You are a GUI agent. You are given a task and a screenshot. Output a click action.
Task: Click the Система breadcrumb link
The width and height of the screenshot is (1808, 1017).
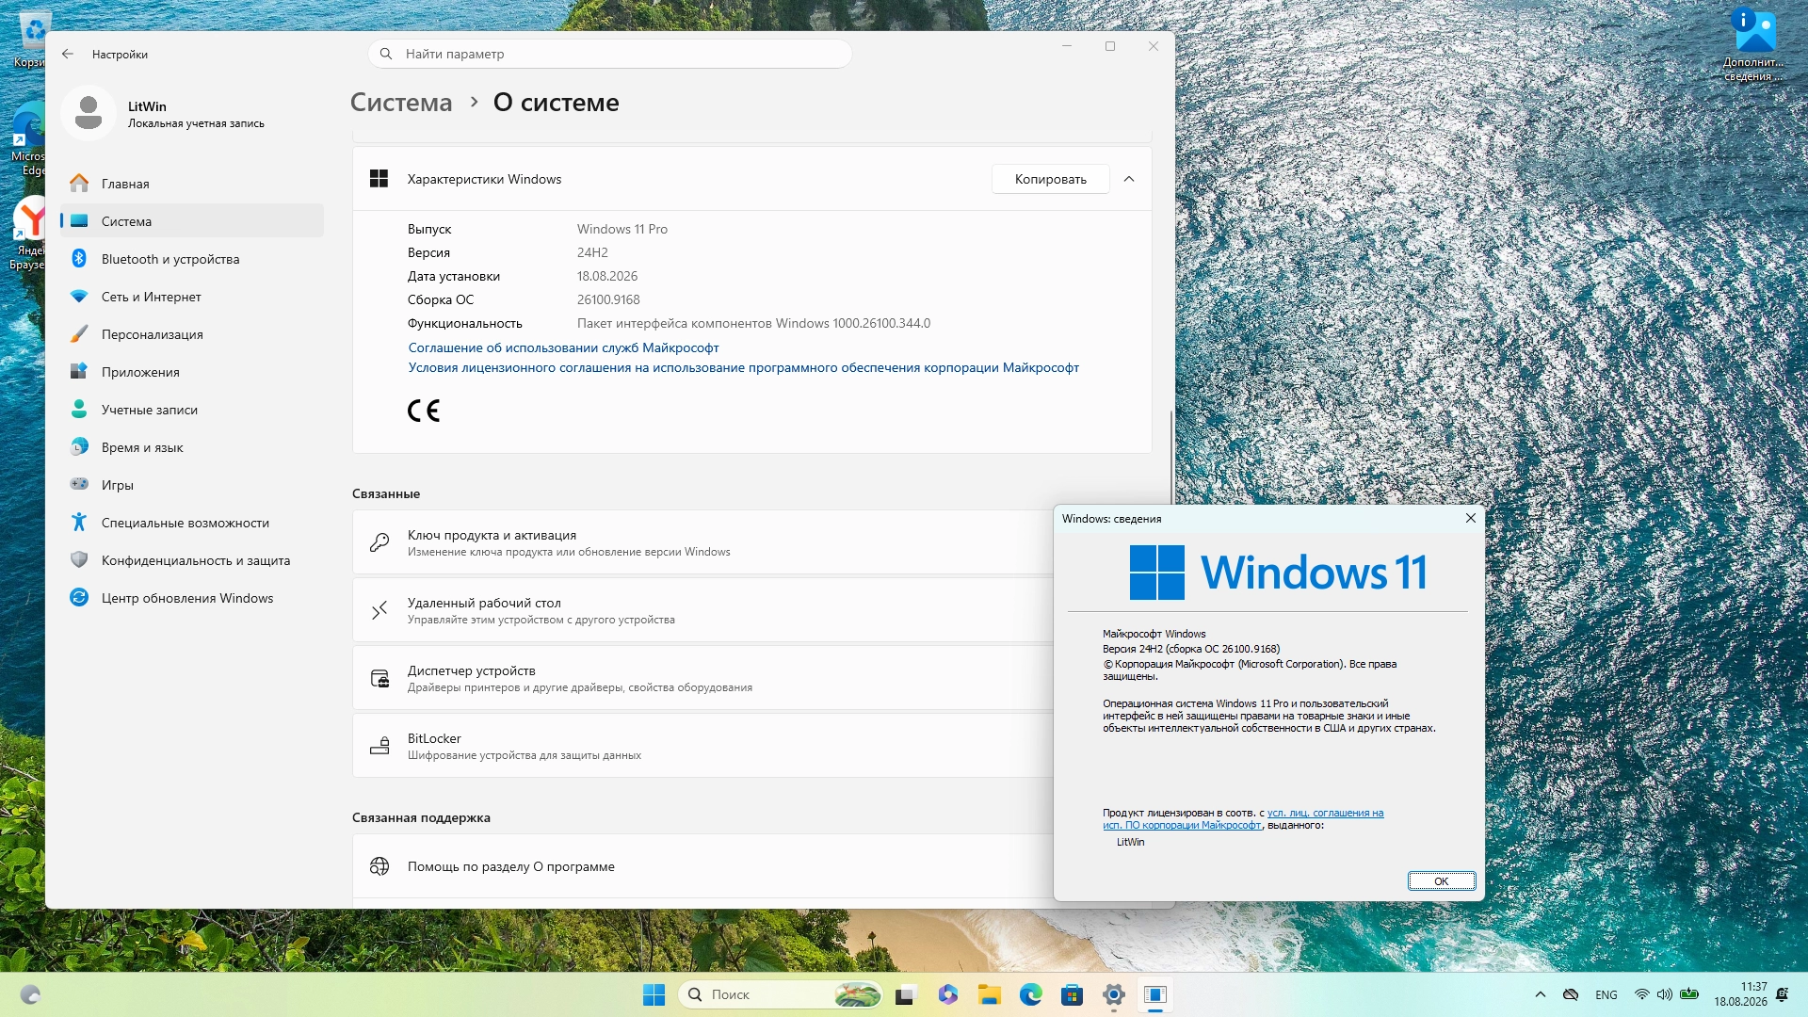401,103
